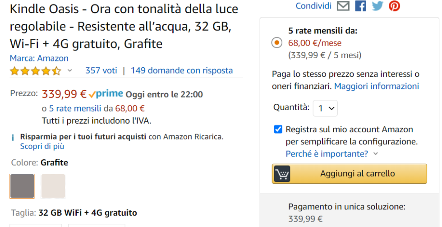Open the Quantità dropdown
Image resolution: width=442 pixels, height=227 pixels.
point(325,108)
